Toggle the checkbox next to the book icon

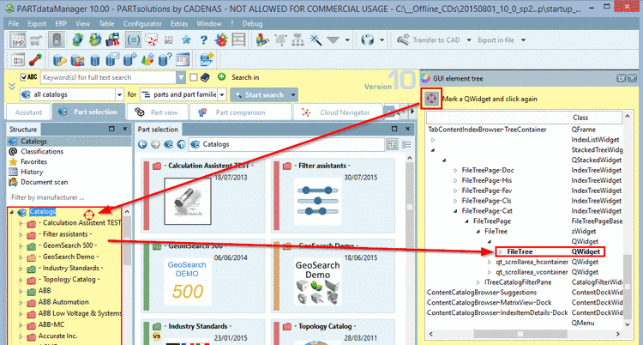point(194,77)
